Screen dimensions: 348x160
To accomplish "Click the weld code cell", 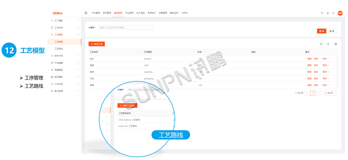I will [x=146, y=65].
